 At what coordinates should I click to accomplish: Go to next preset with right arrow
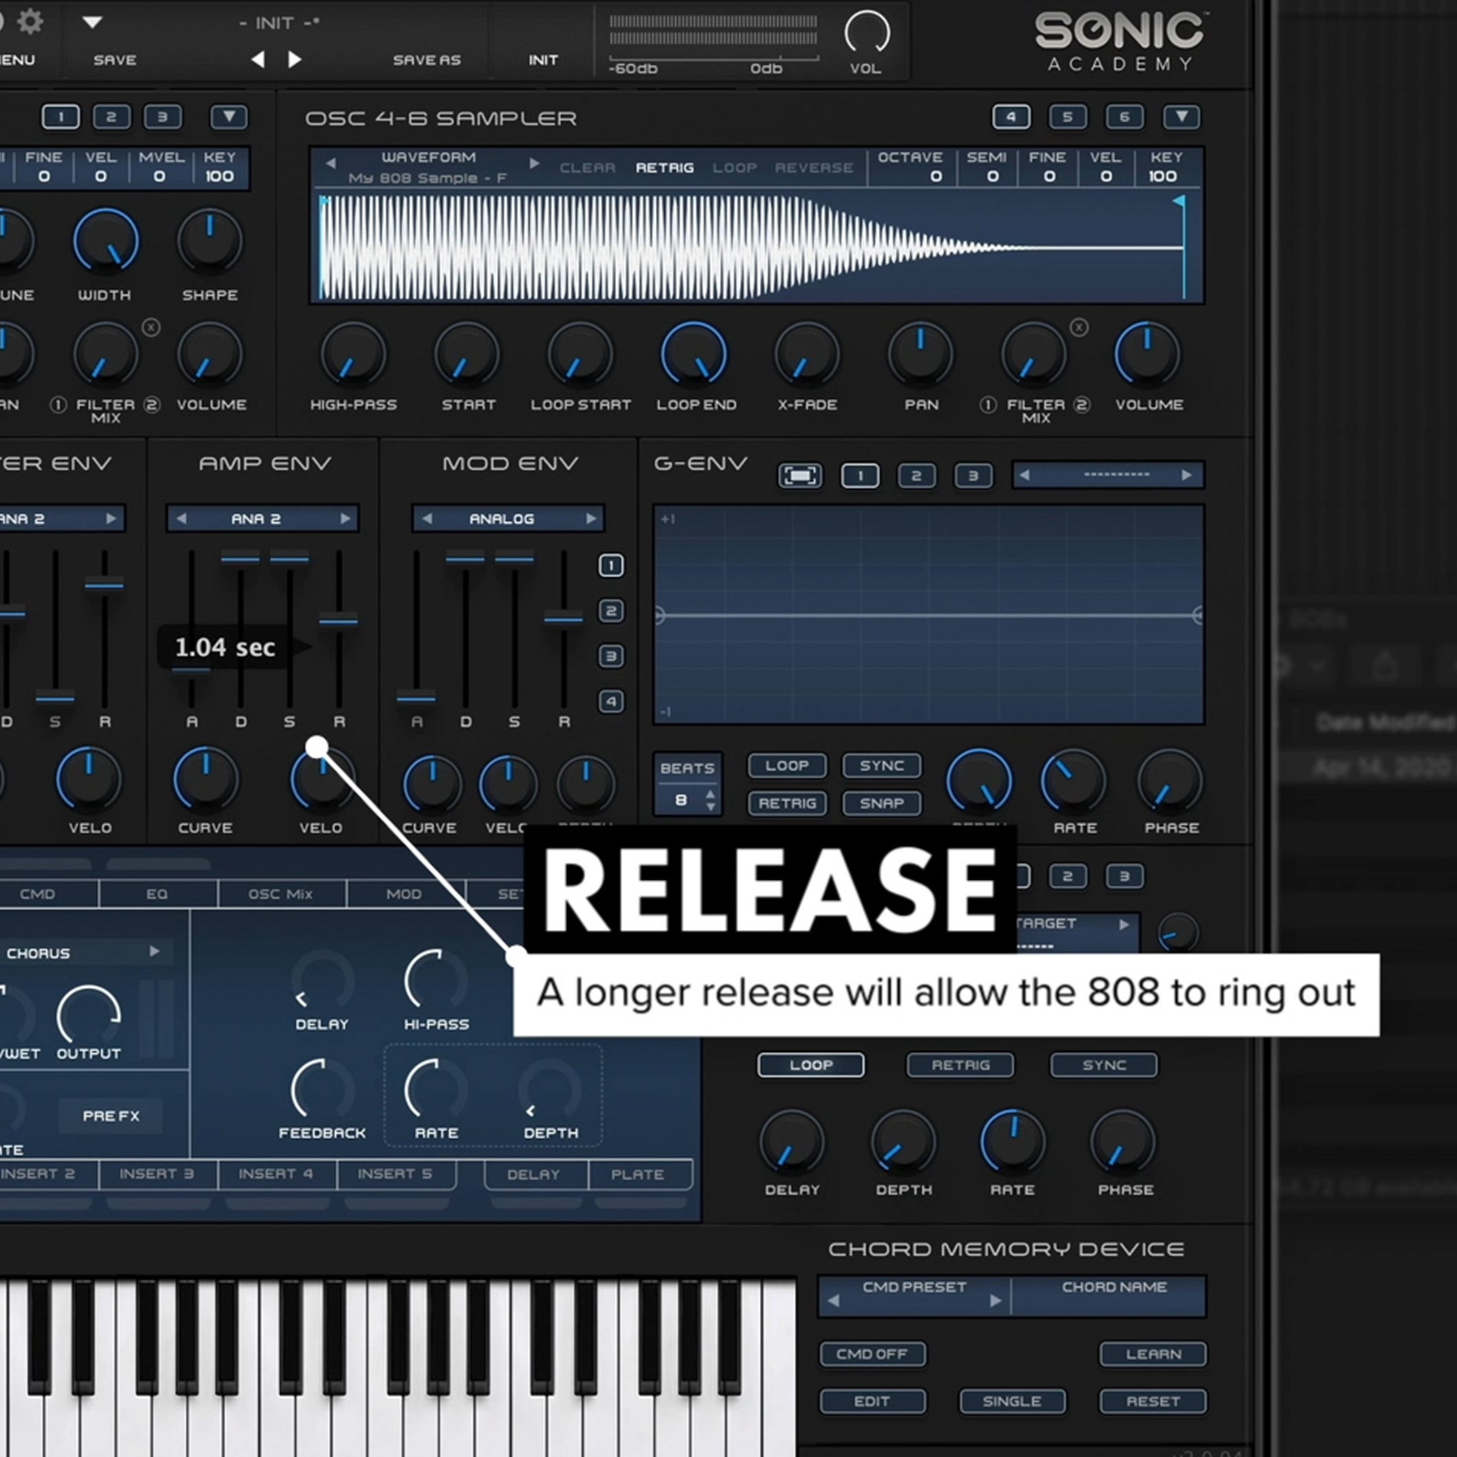tap(295, 60)
